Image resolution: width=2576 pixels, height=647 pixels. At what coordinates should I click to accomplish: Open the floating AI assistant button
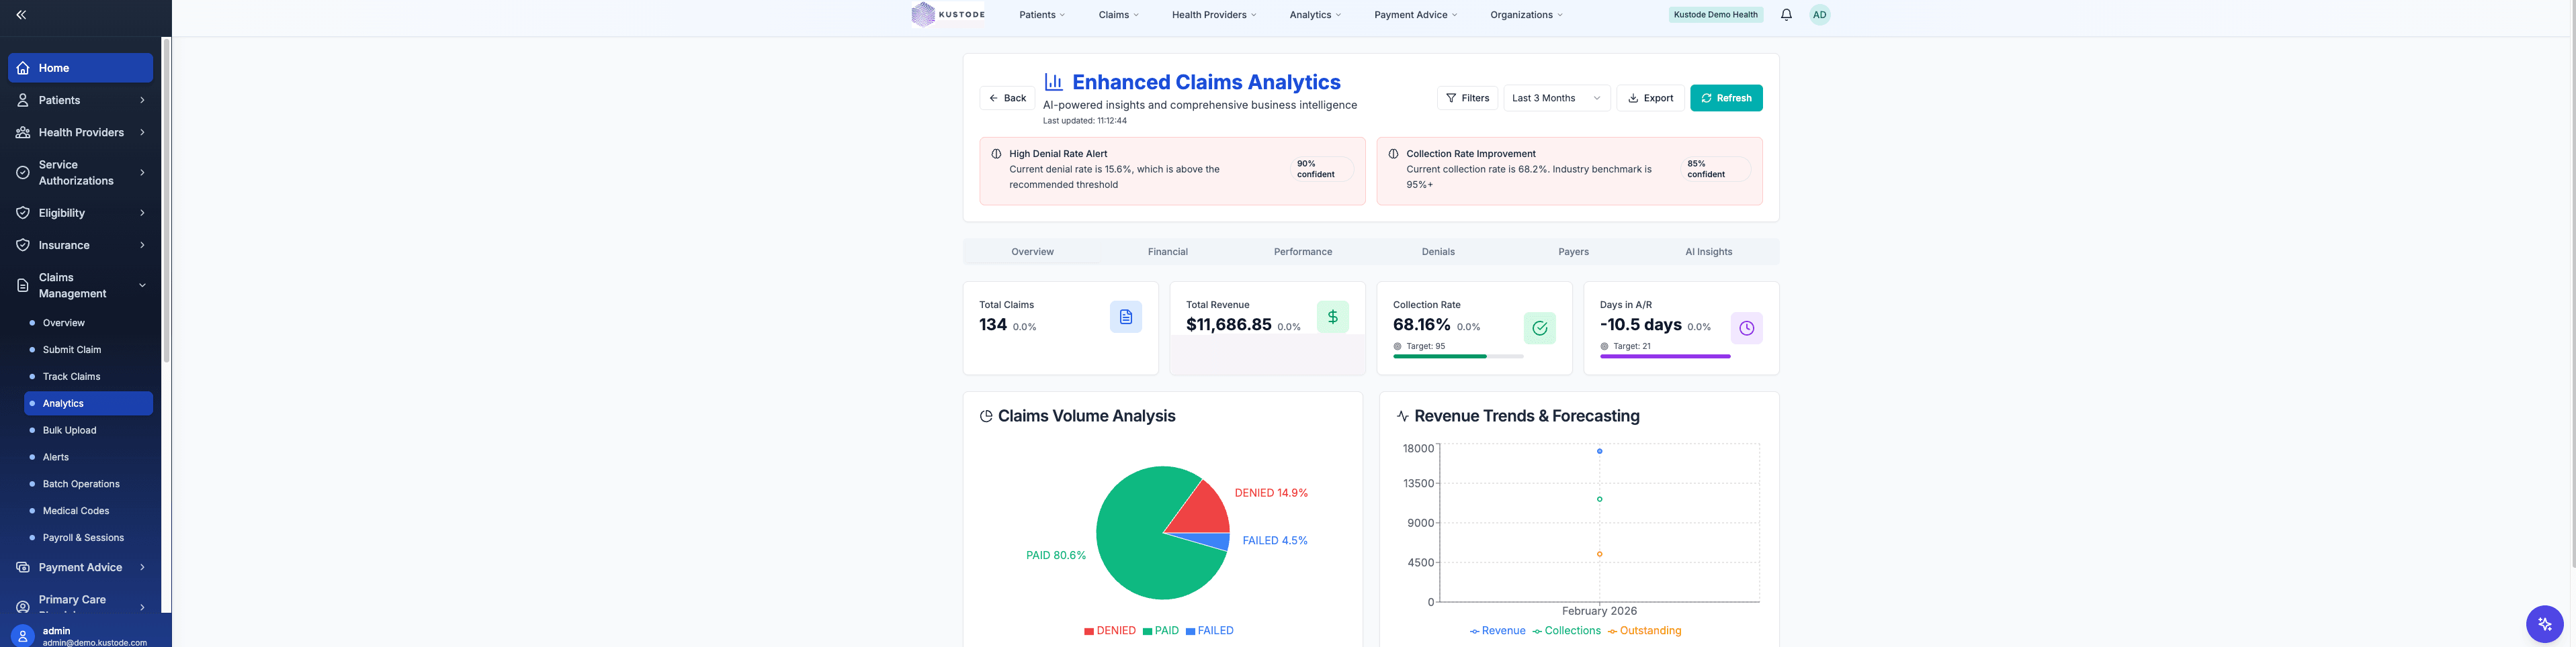(2544, 623)
